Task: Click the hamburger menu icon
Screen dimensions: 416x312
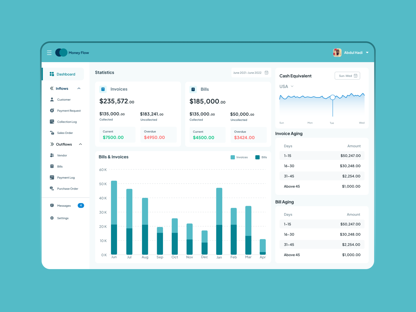Action: pyautogui.click(x=49, y=53)
